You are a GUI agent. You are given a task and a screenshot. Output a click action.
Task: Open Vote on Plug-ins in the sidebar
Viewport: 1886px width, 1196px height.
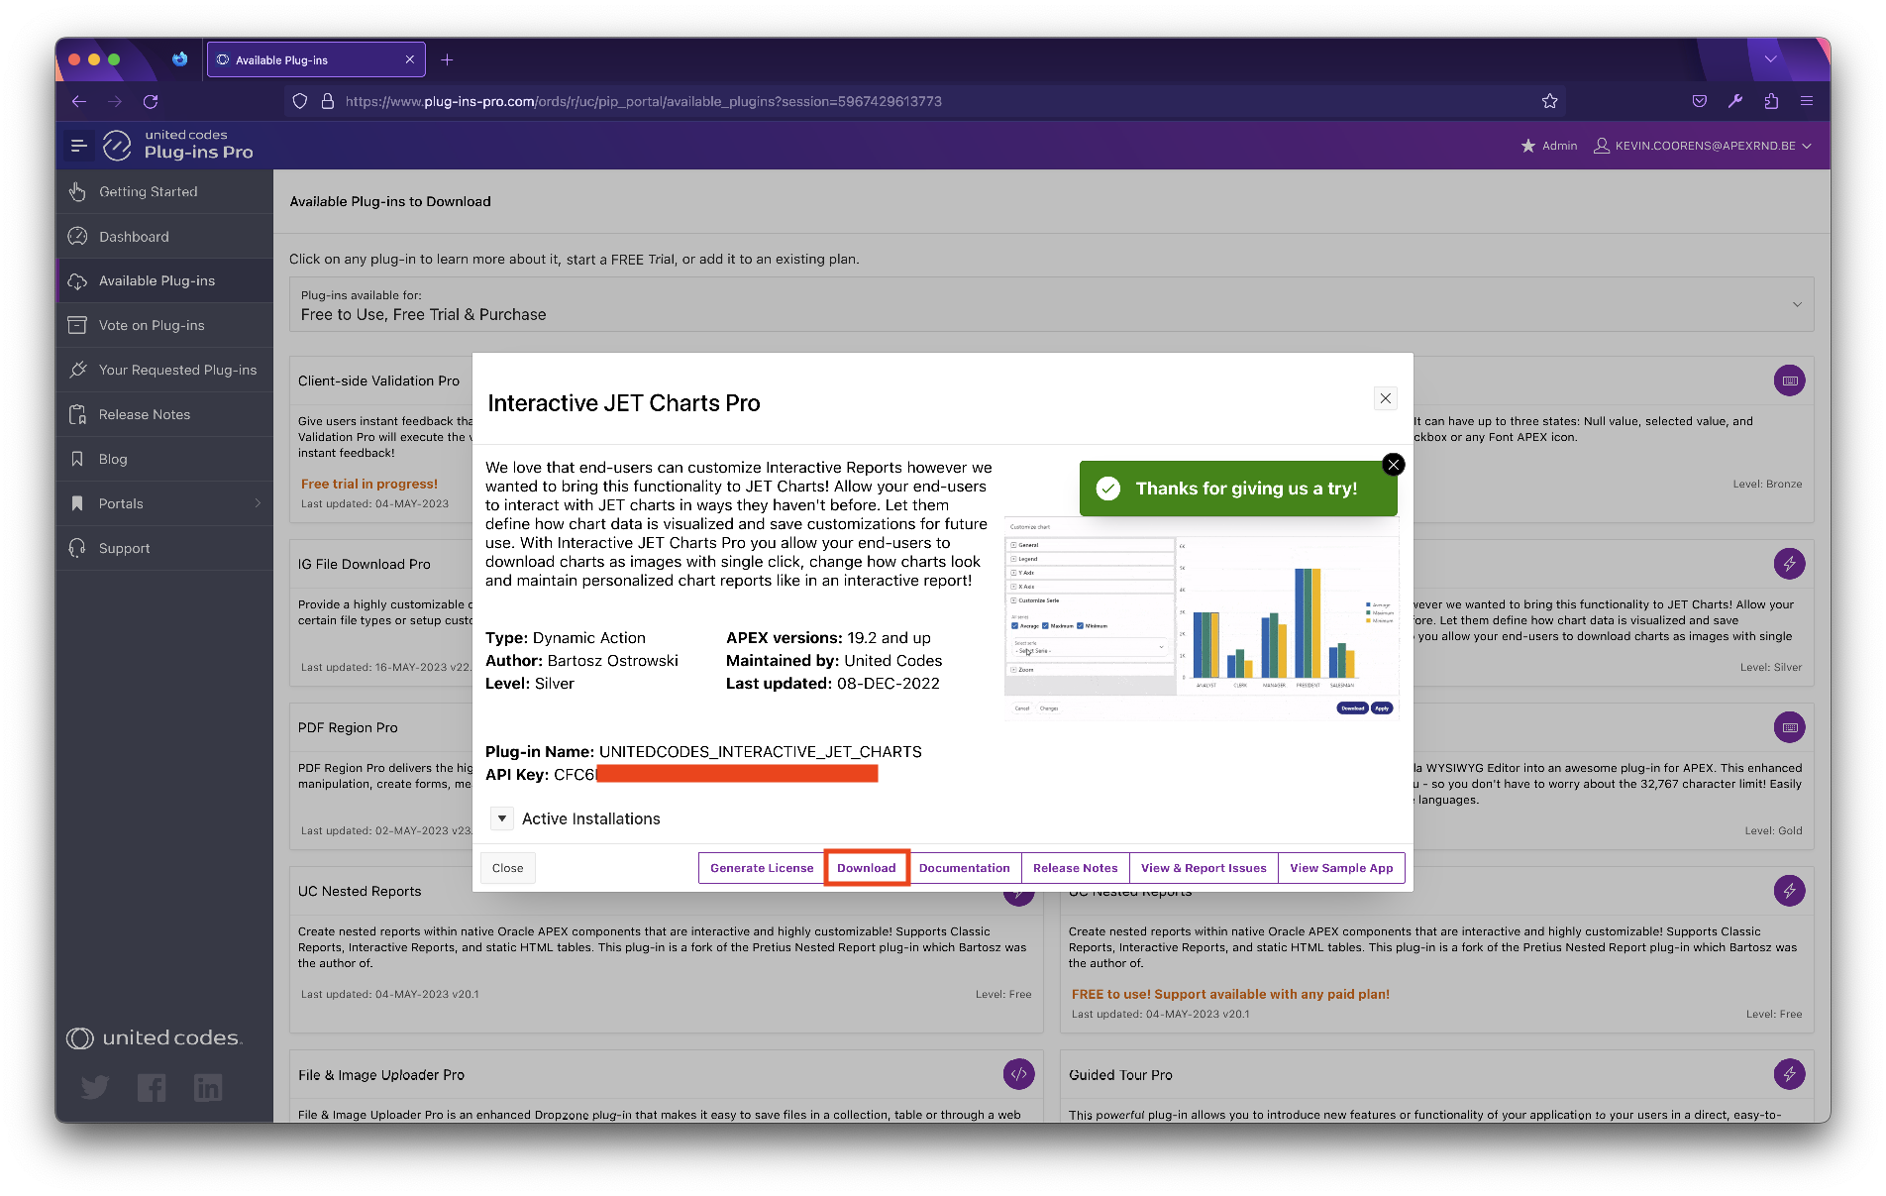click(164, 325)
